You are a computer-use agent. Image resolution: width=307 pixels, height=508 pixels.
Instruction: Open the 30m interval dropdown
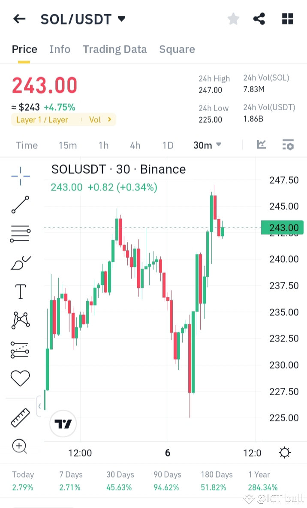pyautogui.click(x=207, y=145)
